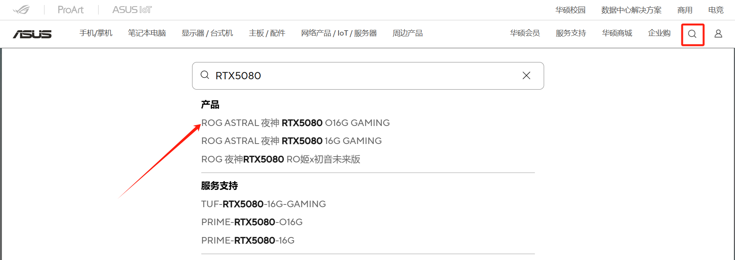Open 数据中心解决方案 link
The width and height of the screenshot is (735, 260).
[x=631, y=10]
